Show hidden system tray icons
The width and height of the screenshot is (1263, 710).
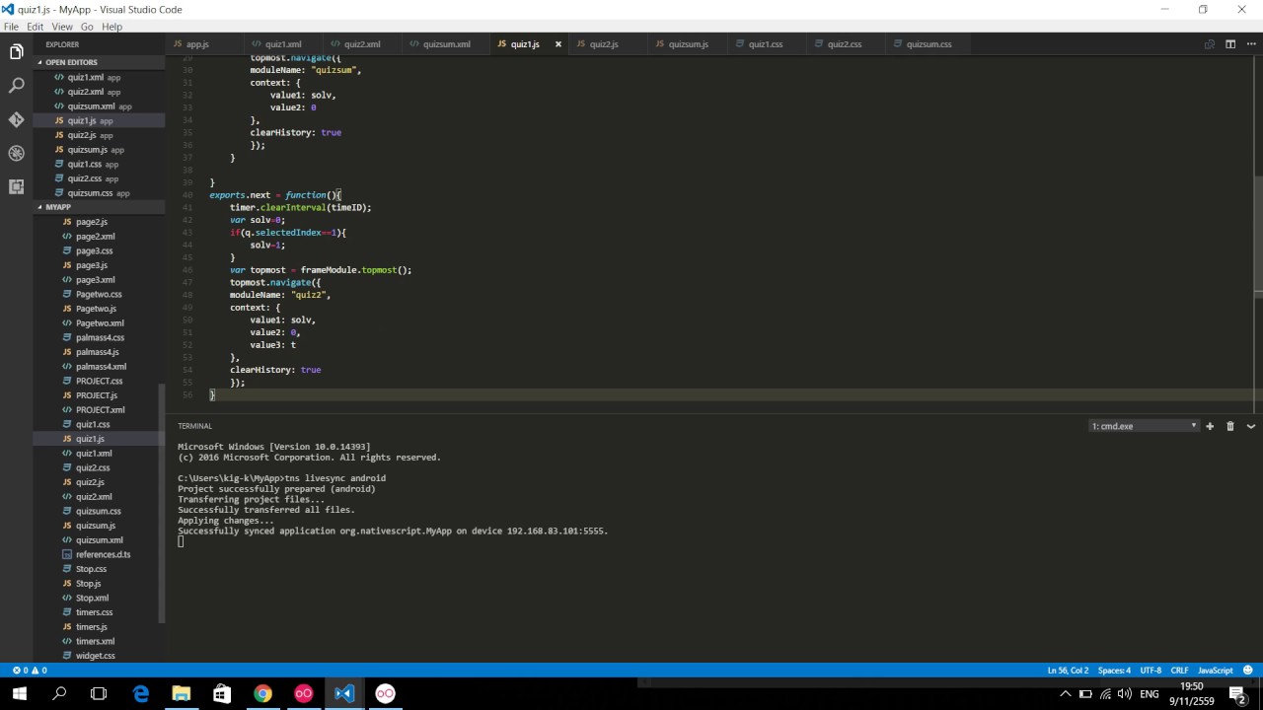(x=1066, y=694)
